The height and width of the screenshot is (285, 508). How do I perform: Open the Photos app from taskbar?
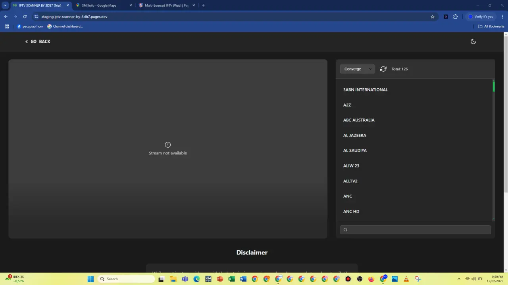coord(394,279)
